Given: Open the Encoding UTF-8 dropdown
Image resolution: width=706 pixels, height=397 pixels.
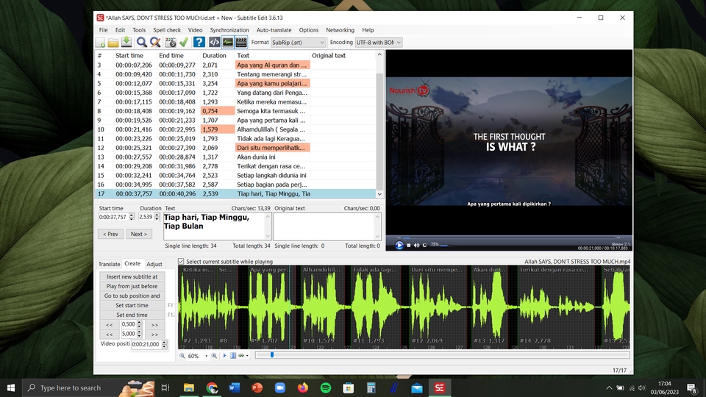Looking at the screenshot, I should coord(378,43).
